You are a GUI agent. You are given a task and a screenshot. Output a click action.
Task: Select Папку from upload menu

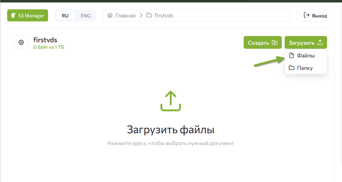(305, 68)
